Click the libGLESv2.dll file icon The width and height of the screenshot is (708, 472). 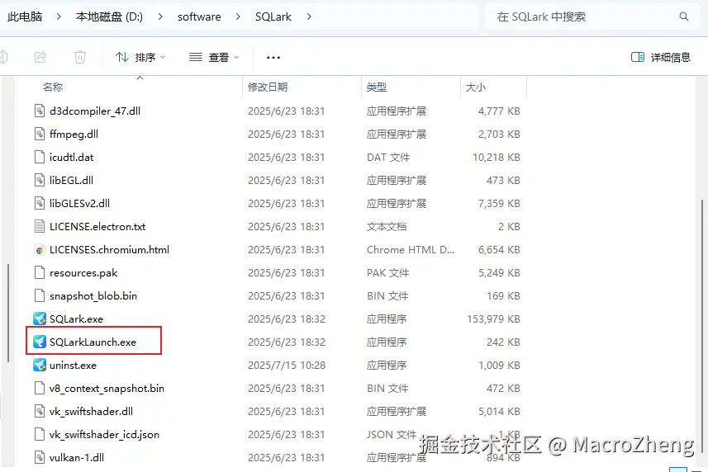[40, 203]
